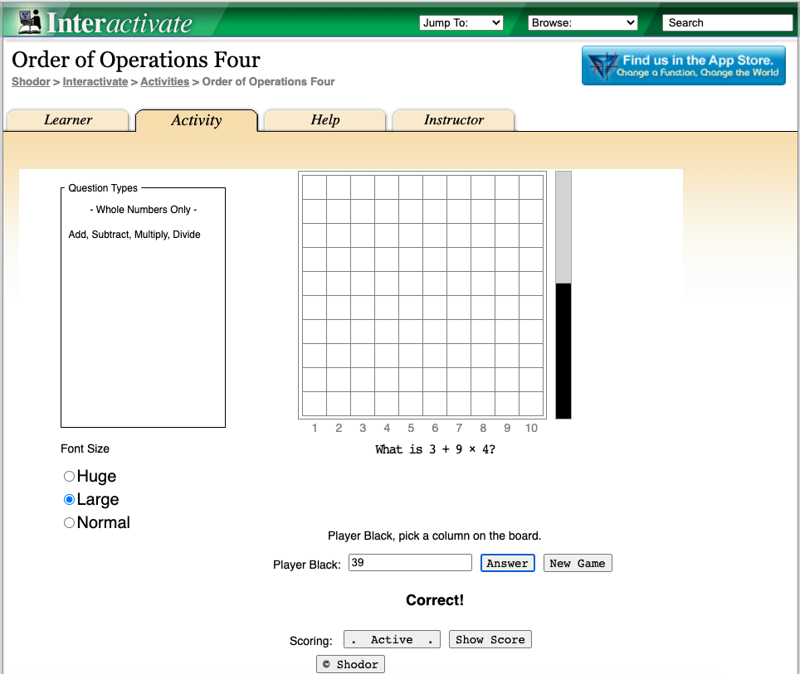This screenshot has height=674, width=800.
Task: Click the black turn indicator bar
Action: tap(563, 351)
